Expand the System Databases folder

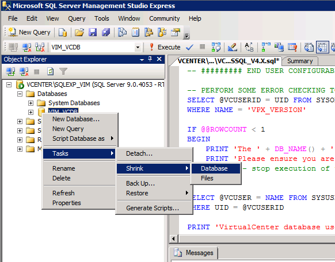tap(31, 103)
